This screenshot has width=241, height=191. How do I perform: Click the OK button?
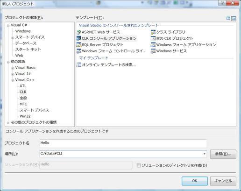click(x=195, y=181)
